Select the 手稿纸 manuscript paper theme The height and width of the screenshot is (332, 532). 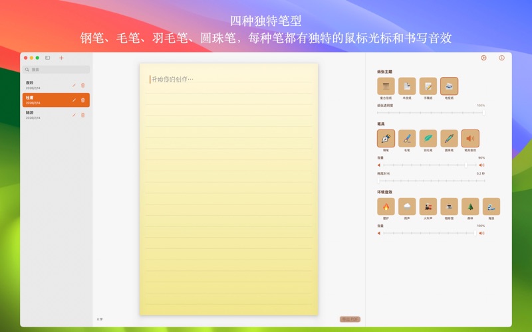point(428,86)
